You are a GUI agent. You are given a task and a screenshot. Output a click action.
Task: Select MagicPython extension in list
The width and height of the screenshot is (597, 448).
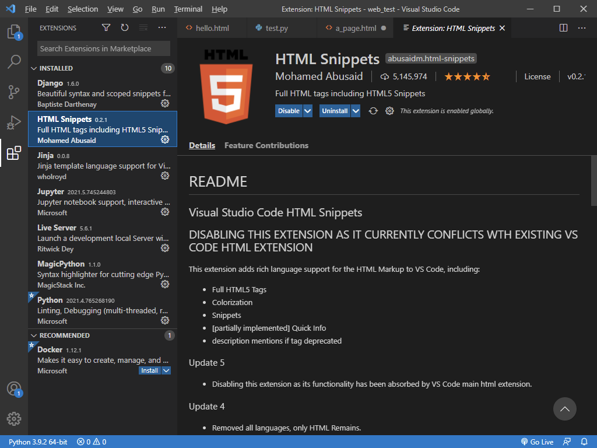103,274
